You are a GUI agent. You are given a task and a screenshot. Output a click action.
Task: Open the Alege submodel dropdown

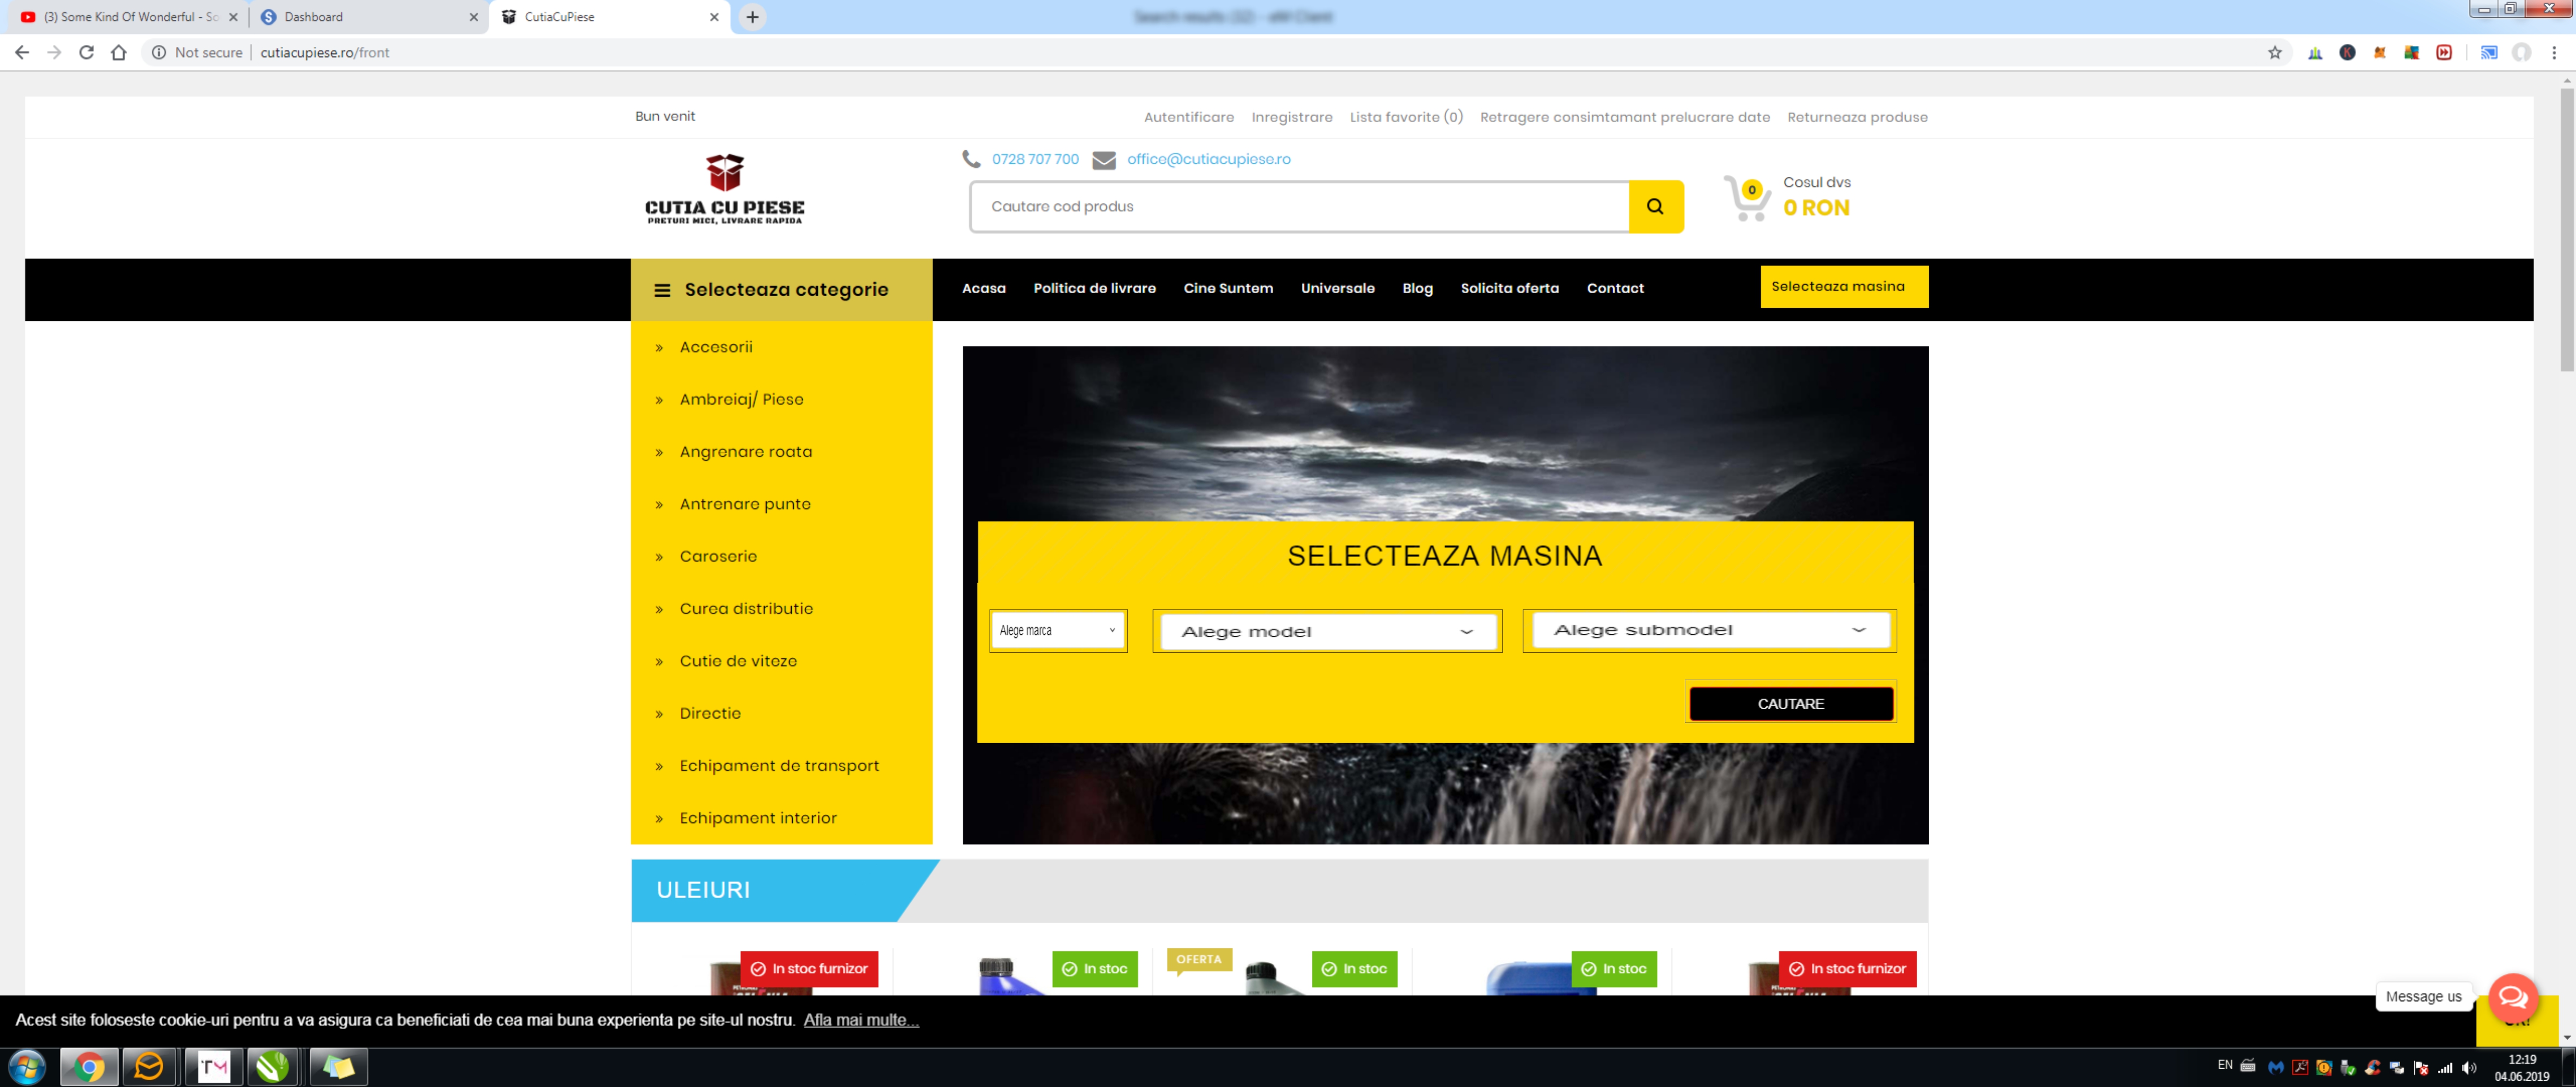click(x=1709, y=630)
